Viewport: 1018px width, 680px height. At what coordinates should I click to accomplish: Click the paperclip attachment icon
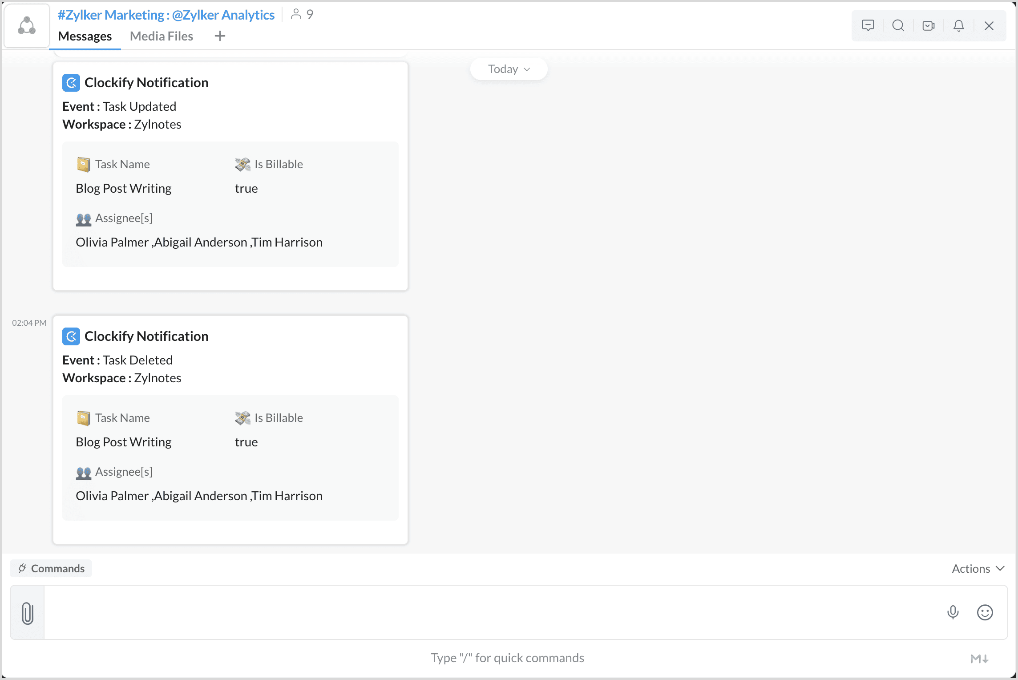tap(28, 613)
